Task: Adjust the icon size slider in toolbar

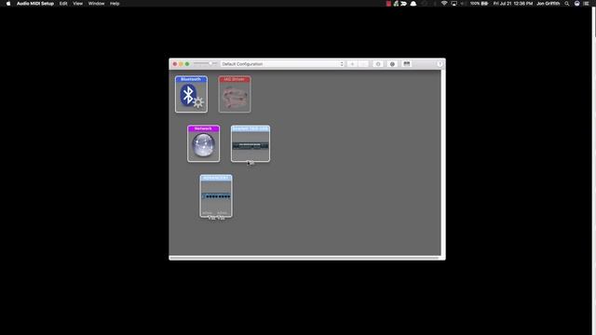Action: click(x=205, y=63)
